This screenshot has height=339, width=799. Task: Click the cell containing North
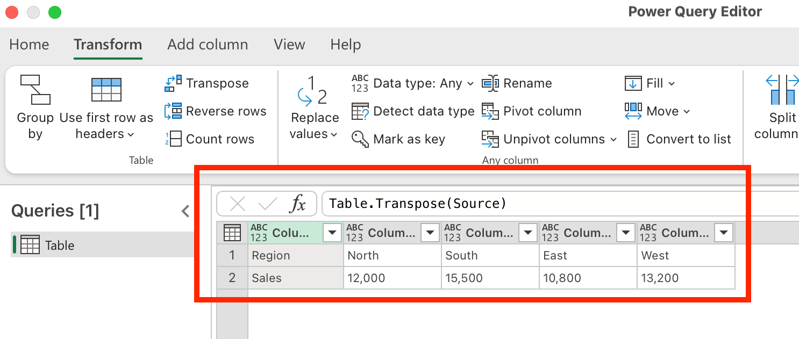click(x=393, y=256)
